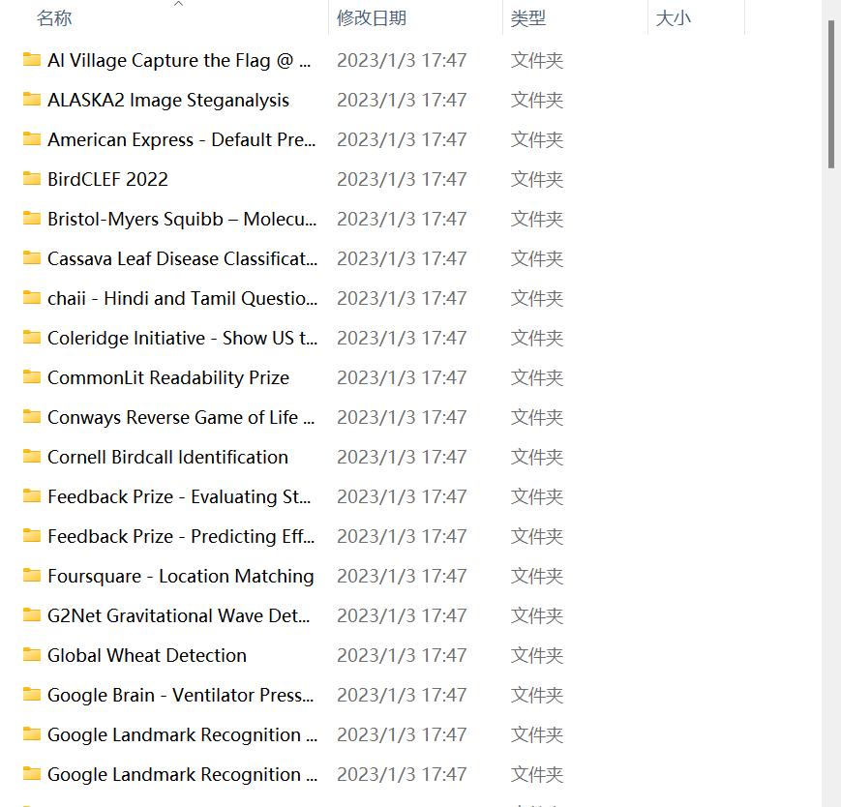Click the Foursquare Location Matching folder icon
The image size is (841, 807).
pyautogui.click(x=32, y=575)
